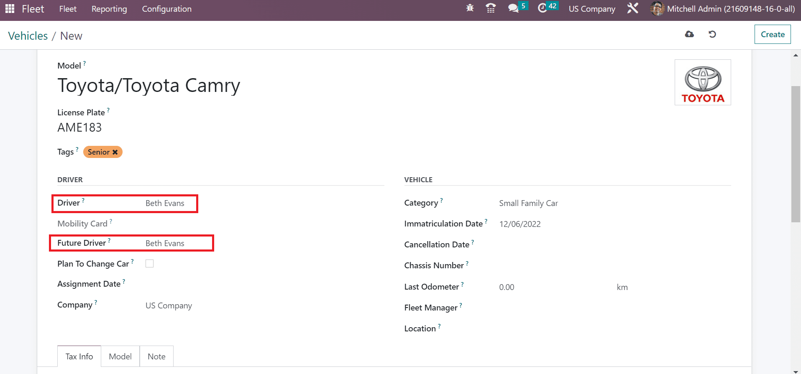Go back to Vehicles breadcrumb
This screenshot has height=374, width=801.
click(x=28, y=36)
